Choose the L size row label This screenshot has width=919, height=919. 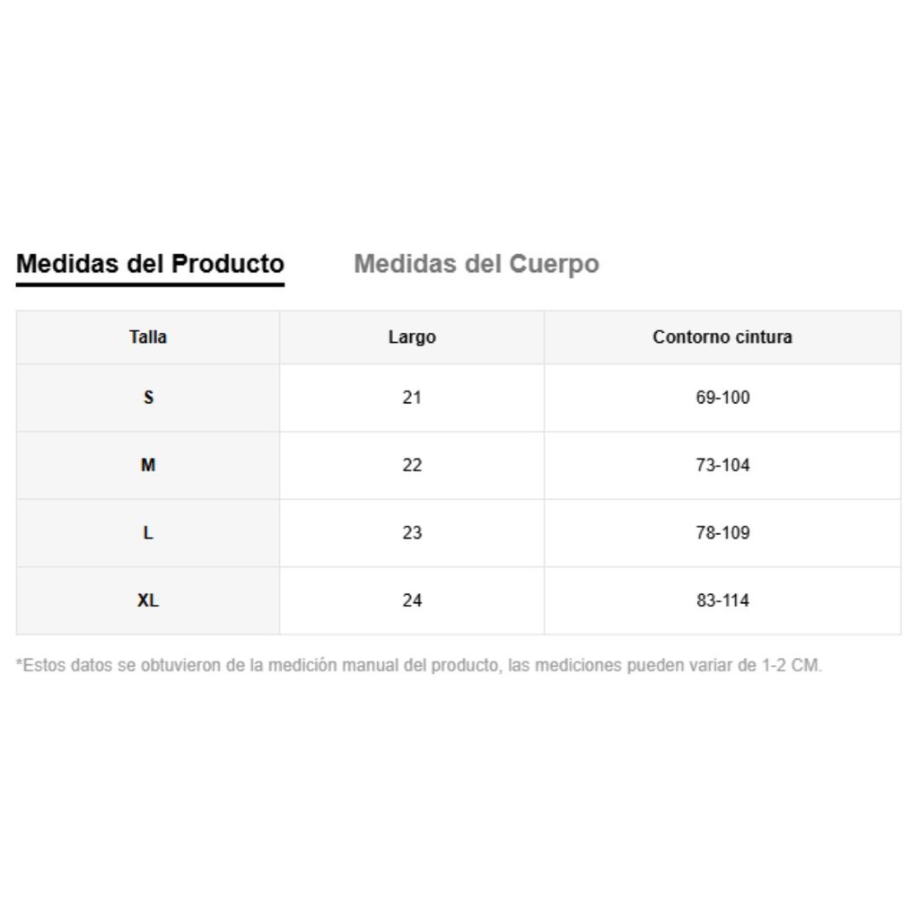[x=148, y=533]
